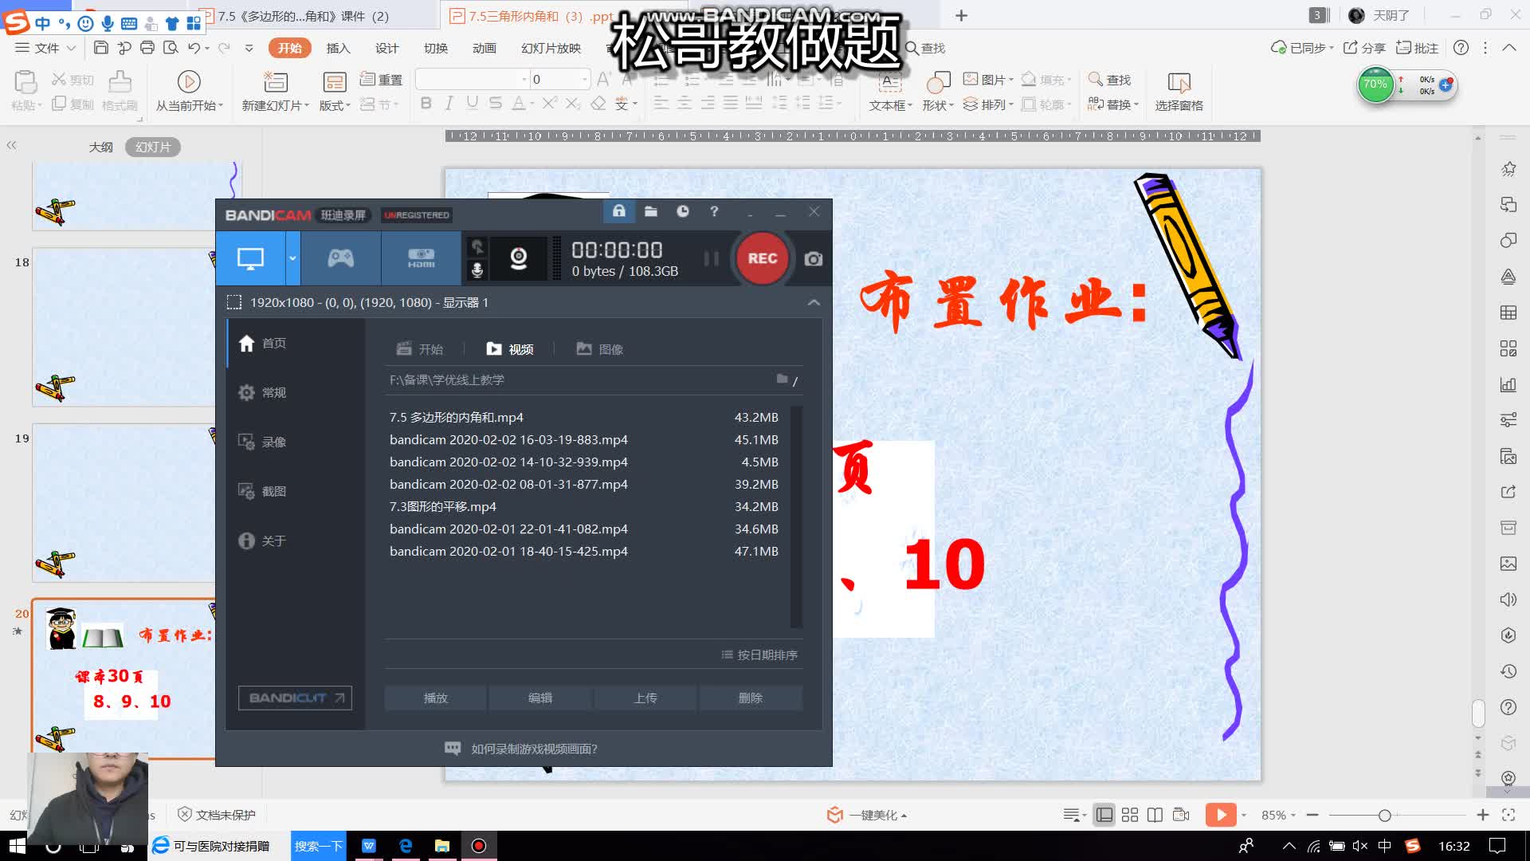This screenshot has height=861, width=1530.
Task: Select Bandicam screen recording mode
Action: tap(250, 258)
